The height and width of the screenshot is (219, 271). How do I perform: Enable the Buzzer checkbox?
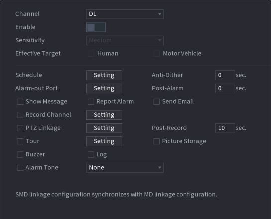click(x=20, y=155)
